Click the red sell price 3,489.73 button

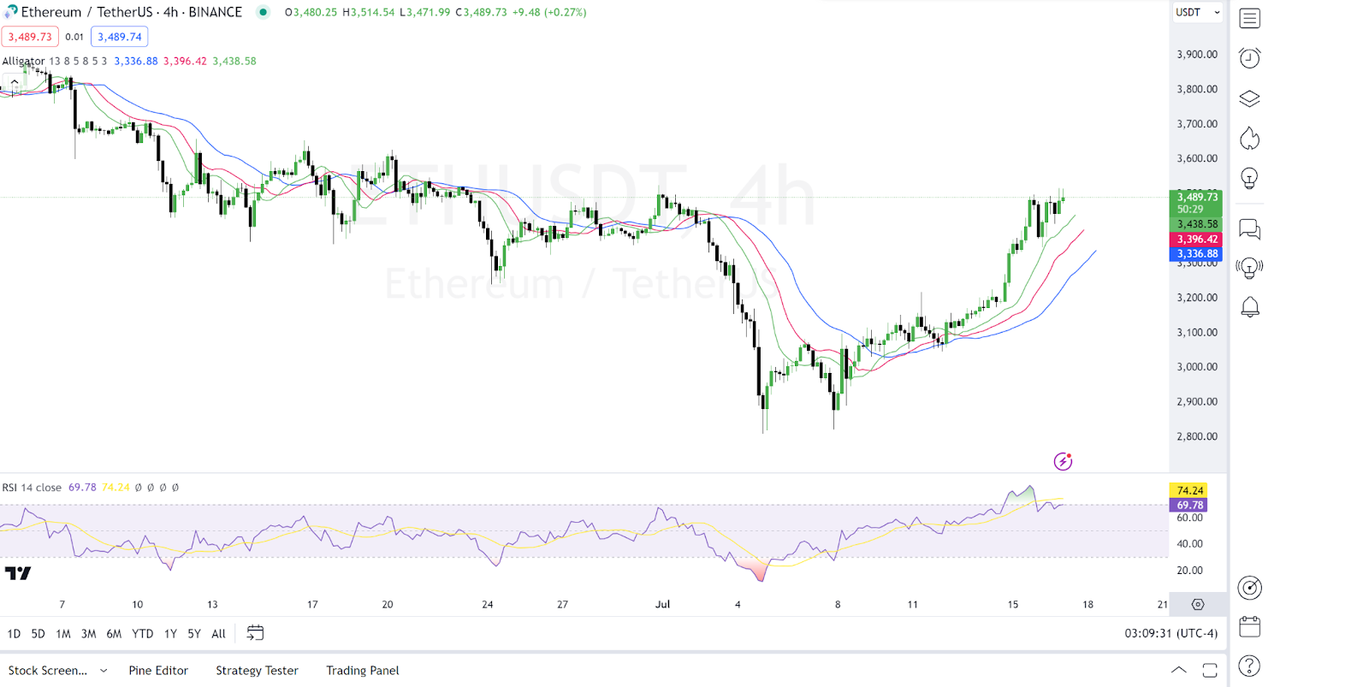point(30,37)
